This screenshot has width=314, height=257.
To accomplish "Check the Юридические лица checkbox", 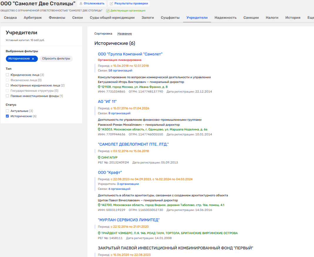I will click(x=7, y=75).
